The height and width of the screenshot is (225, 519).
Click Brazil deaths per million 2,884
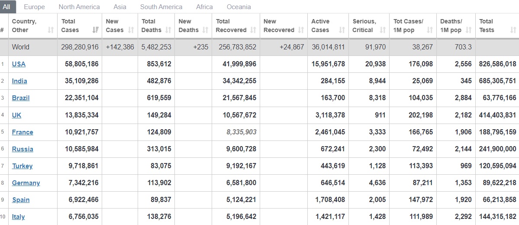[463, 98]
